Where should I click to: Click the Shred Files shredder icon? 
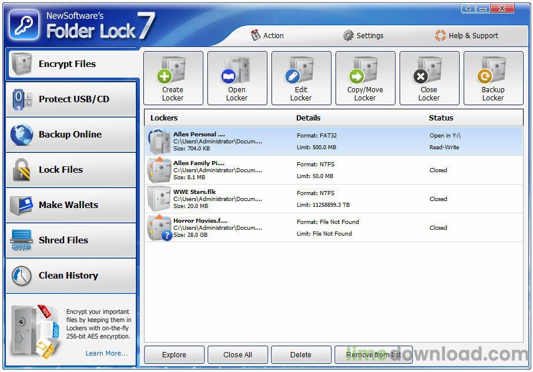21,240
